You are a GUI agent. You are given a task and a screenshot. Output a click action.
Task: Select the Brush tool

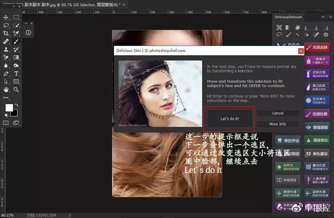tap(16, 41)
